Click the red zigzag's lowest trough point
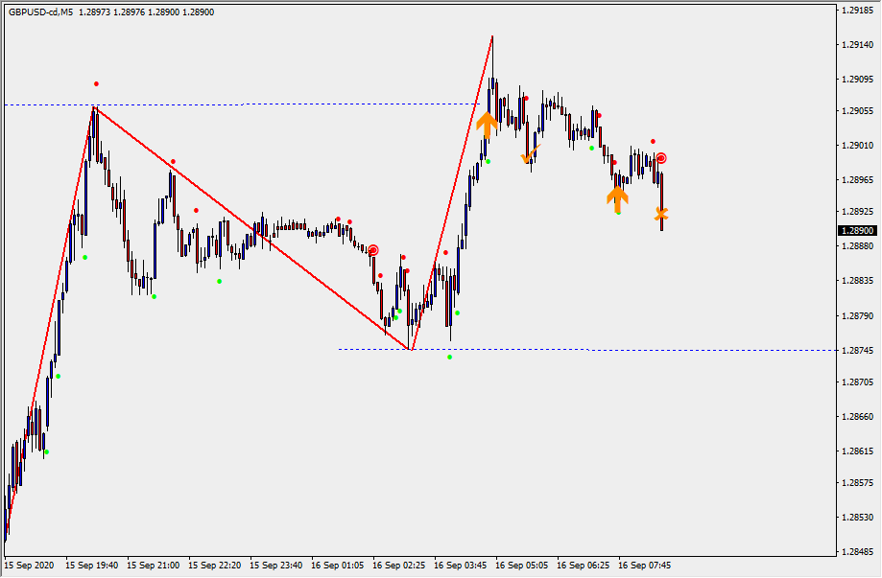 click(x=410, y=349)
